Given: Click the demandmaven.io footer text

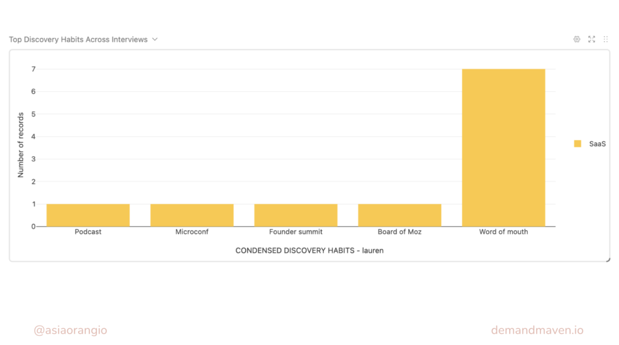Looking at the screenshot, I should [537, 330].
